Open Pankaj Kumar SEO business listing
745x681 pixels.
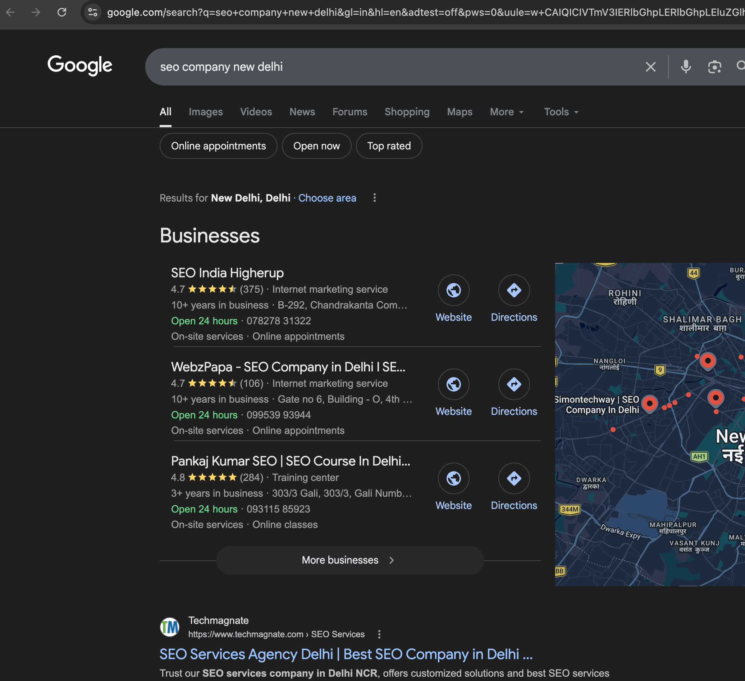[x=291, y=462]
